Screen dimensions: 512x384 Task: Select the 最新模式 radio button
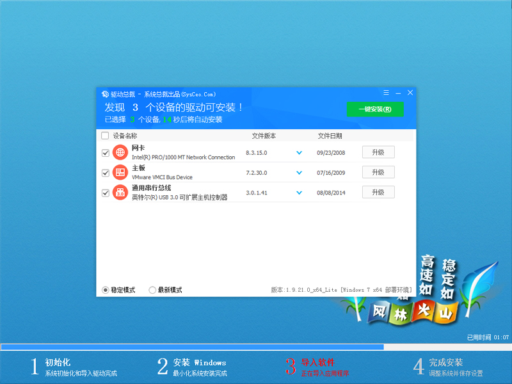click(152, 289)
